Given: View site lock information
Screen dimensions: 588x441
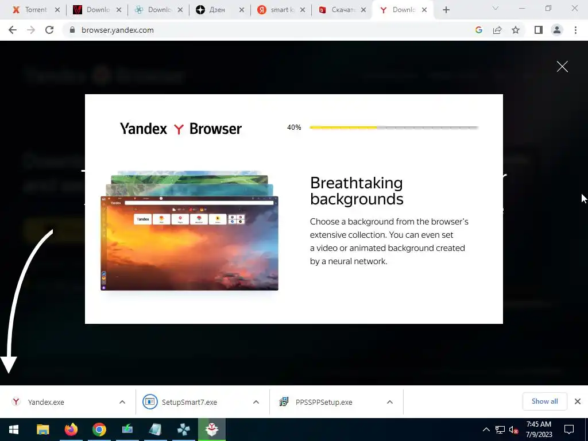Looking at the screenshot, I should pyautogui.click(x=72, y=30).
